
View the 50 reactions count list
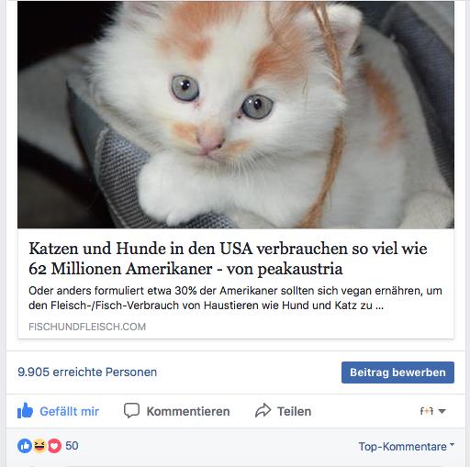click(72, 446)
